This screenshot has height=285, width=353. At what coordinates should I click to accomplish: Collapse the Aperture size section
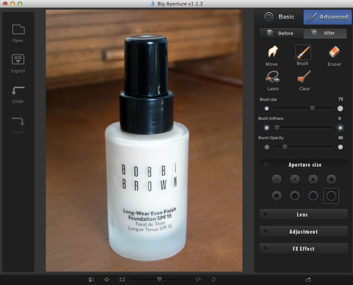coord(304,165)
